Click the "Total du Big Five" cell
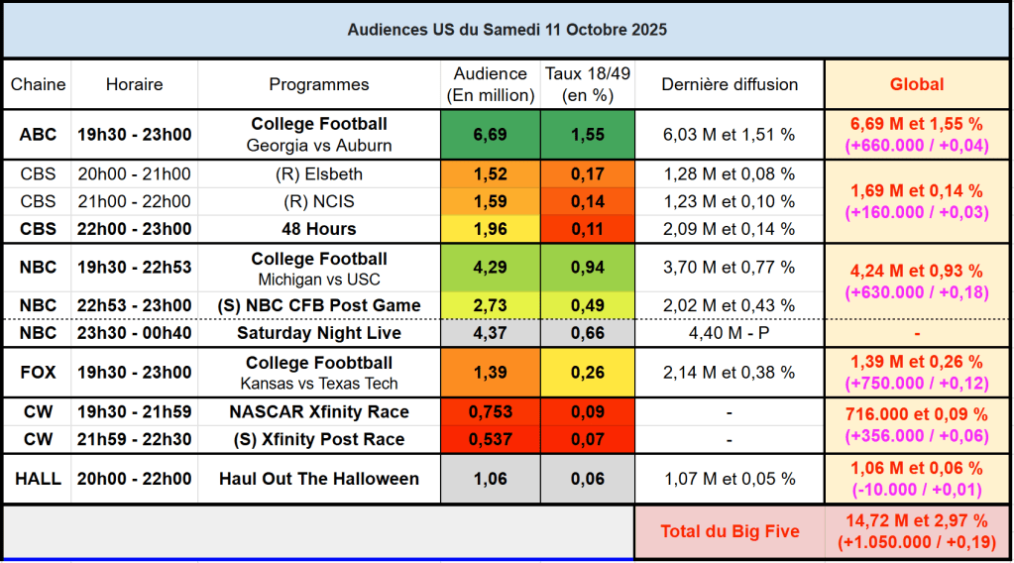This screenshot has width=1014, height=563. point(730,532)
